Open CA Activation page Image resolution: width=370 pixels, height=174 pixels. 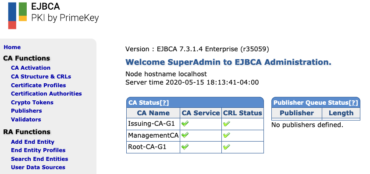pos(31,68)
